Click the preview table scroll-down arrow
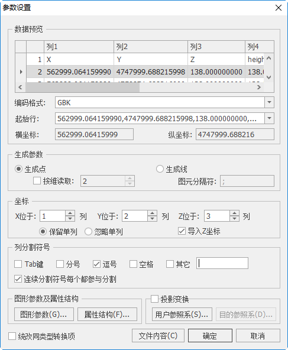The width and height of the screenshot is (288, 350). [x=269, y=77]
